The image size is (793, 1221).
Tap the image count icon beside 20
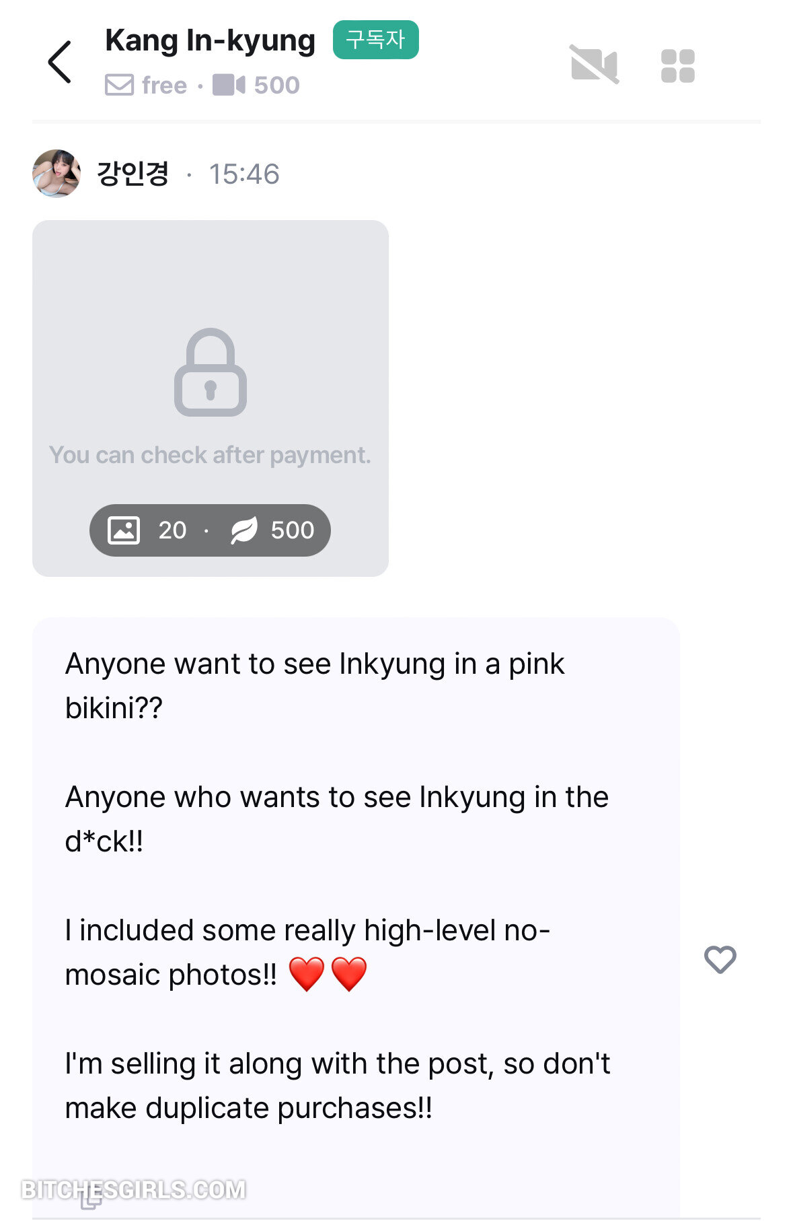[124, 530]
